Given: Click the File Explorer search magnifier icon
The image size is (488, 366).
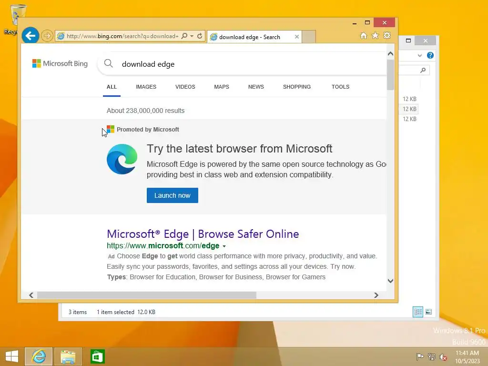Looking at the screenshot, I should [423, 71].
